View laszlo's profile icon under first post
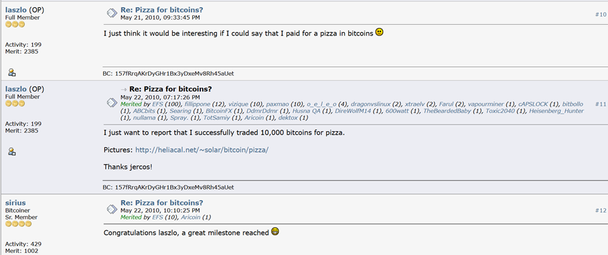The width and height of the screenshot is (608, 255). [x=12, y=72]
